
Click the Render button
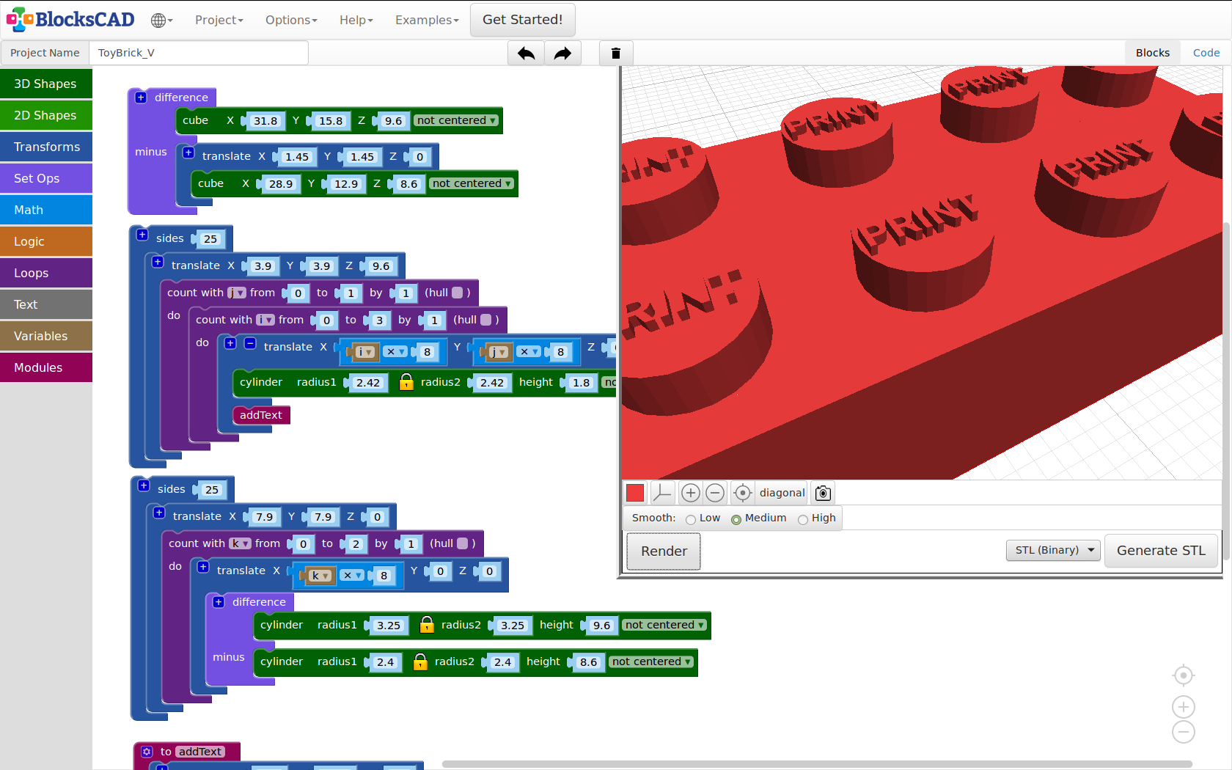point(664,551)
